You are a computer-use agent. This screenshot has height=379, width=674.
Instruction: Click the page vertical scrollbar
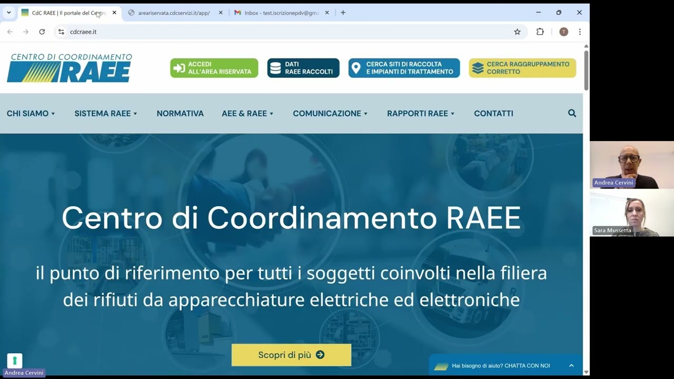click(586, 71)
